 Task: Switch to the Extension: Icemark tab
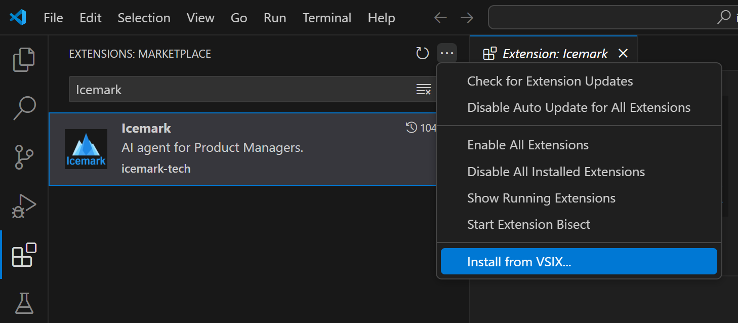(554, 53)
